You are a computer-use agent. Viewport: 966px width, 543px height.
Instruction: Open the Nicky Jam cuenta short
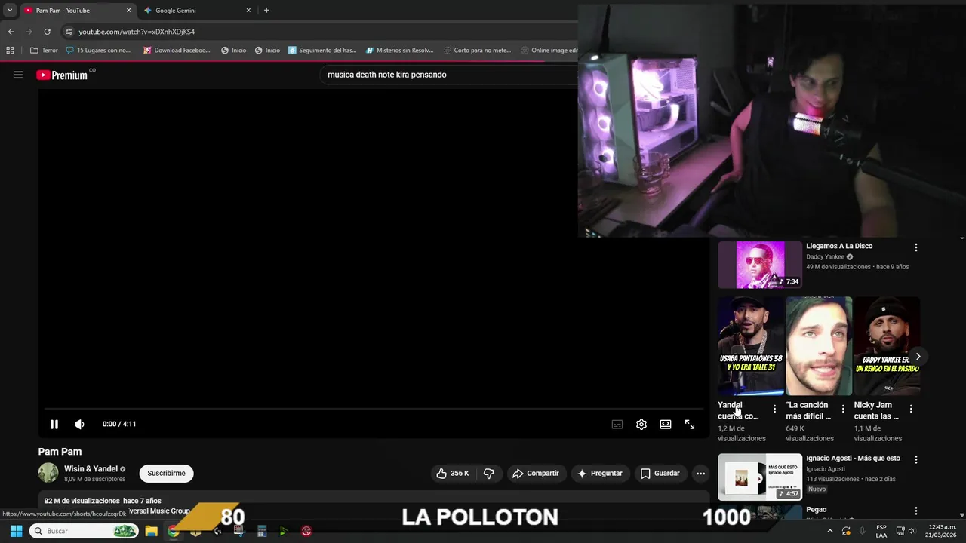[887, 346]
